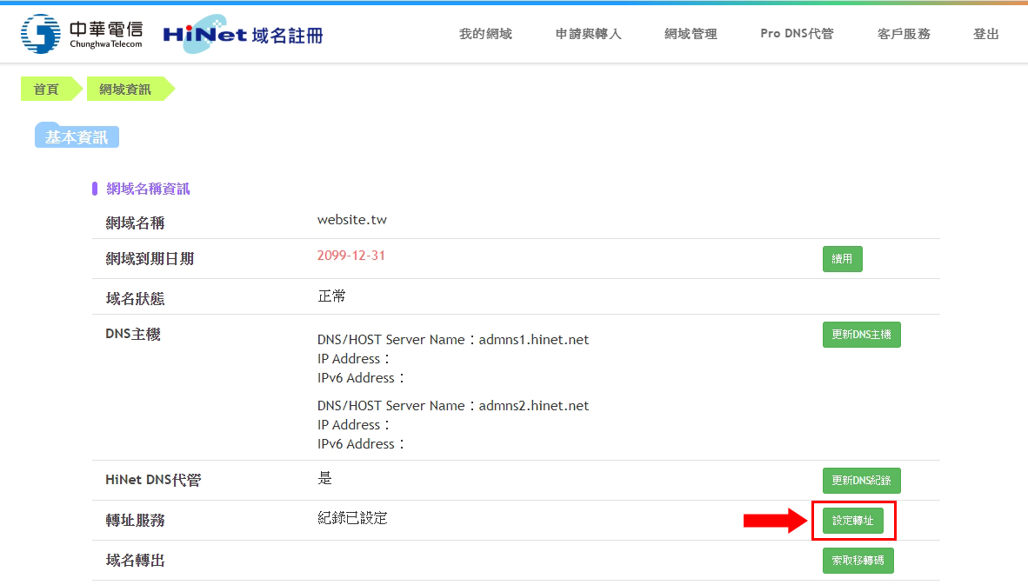Viewport: 1028px width, 585px height.
Task: Click the Chunghwa Telecom logo
Action: pyautogui.click(x=82, y=34)
